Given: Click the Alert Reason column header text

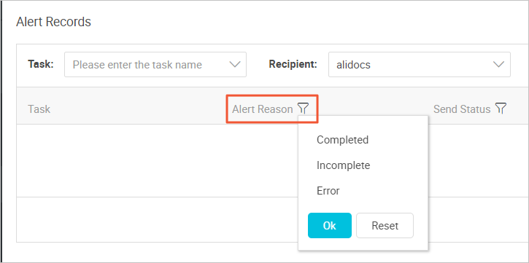Looking at the screenshot, I should (262, 109).
